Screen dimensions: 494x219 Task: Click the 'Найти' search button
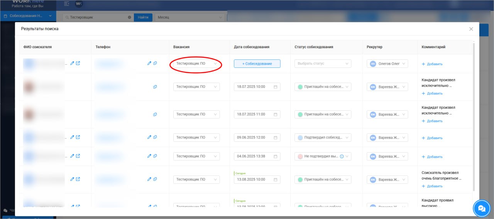coord(143,17)
